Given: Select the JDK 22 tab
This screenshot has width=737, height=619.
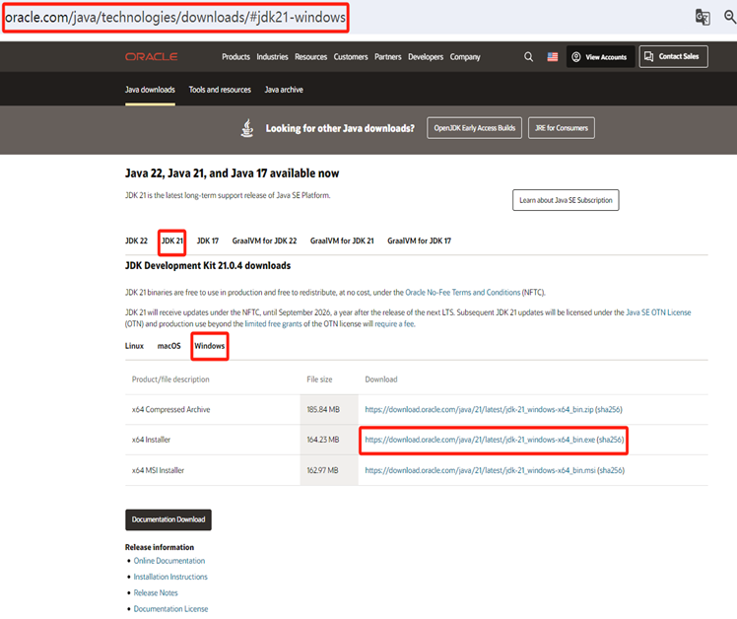Looking at the screenshot, I should 136,241.
